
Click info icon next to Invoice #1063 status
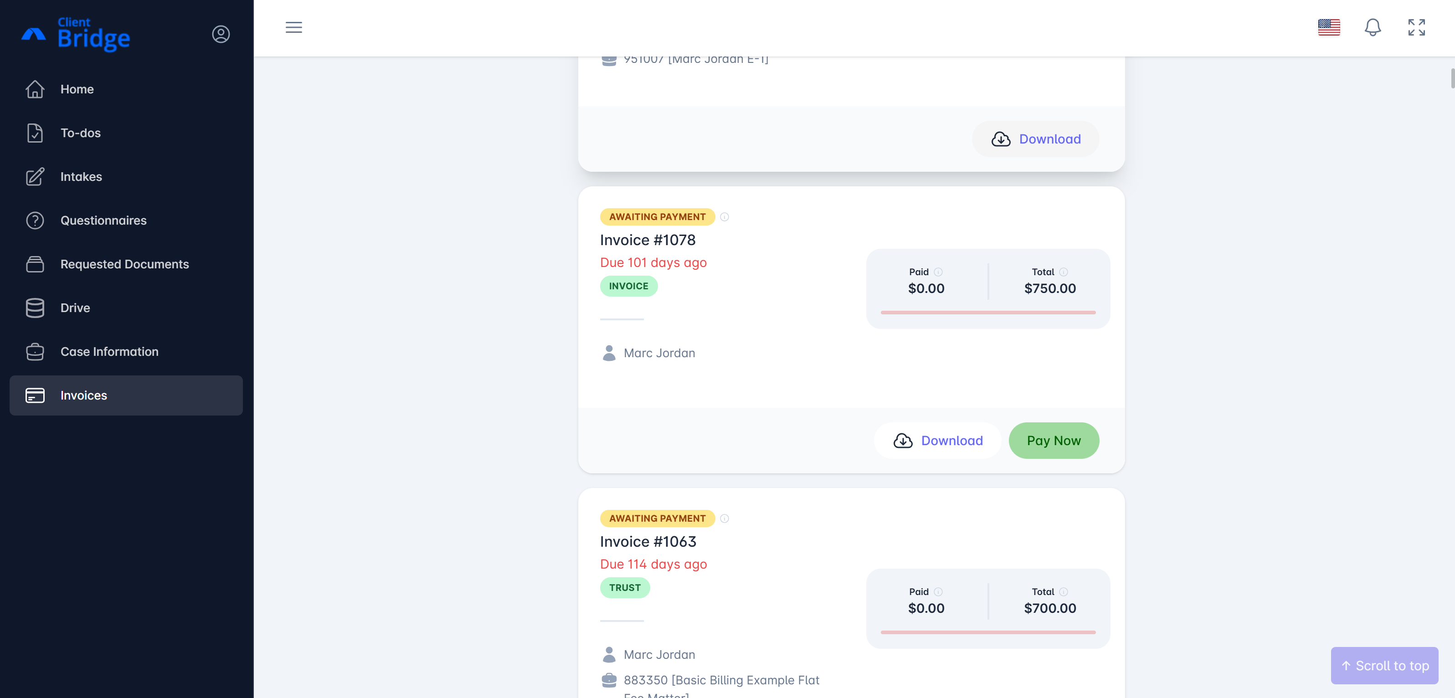[725, 518]
